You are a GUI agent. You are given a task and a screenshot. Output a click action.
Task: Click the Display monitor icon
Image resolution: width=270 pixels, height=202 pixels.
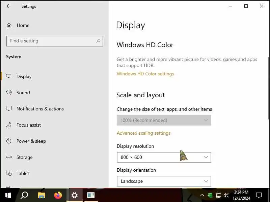click(x=9, y=76)
